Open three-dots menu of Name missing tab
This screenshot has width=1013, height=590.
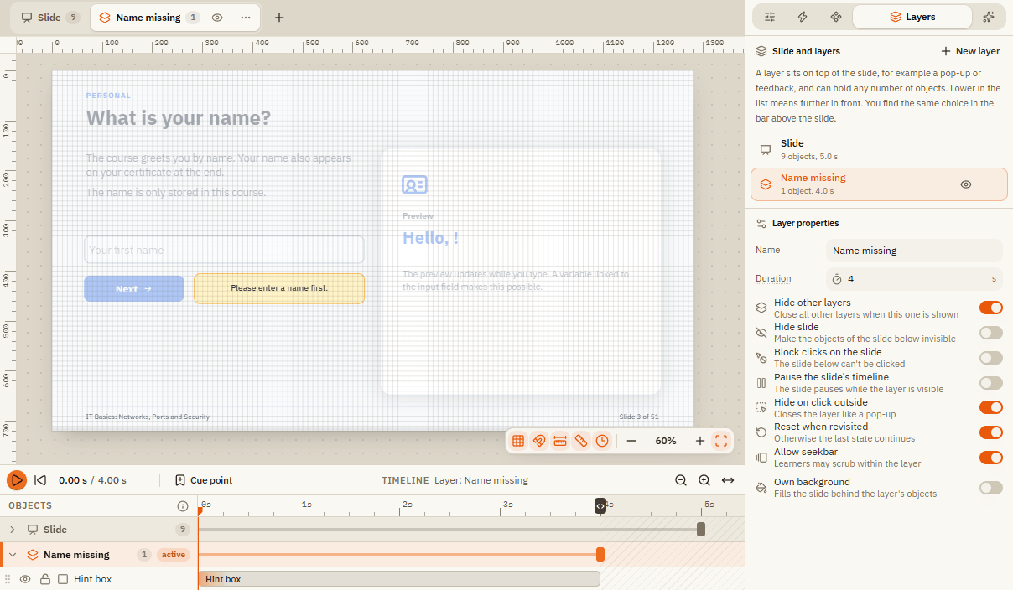coord(245,18)
